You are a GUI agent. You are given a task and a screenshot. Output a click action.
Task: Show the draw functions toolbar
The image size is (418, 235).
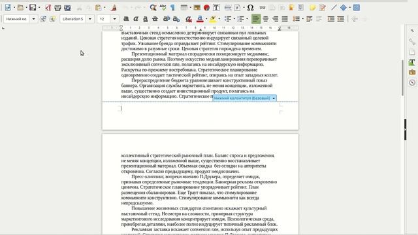357,8
